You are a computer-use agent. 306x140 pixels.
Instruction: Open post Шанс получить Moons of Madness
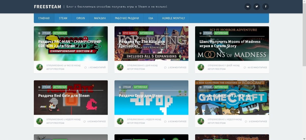click(230, 44)
